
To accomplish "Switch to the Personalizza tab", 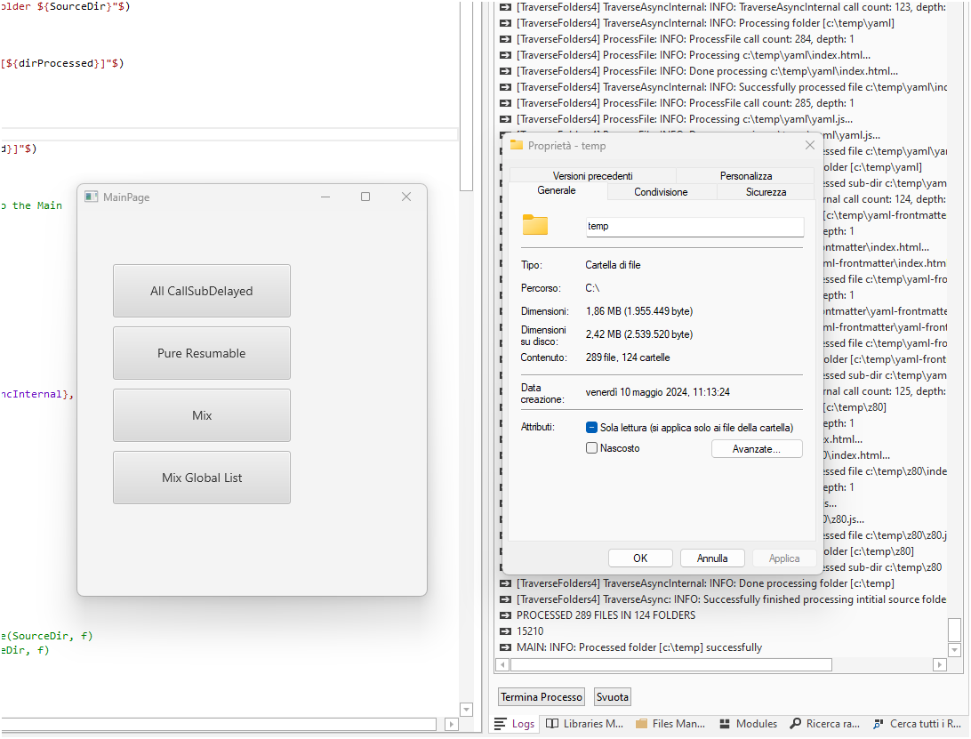I will (745, 176).
